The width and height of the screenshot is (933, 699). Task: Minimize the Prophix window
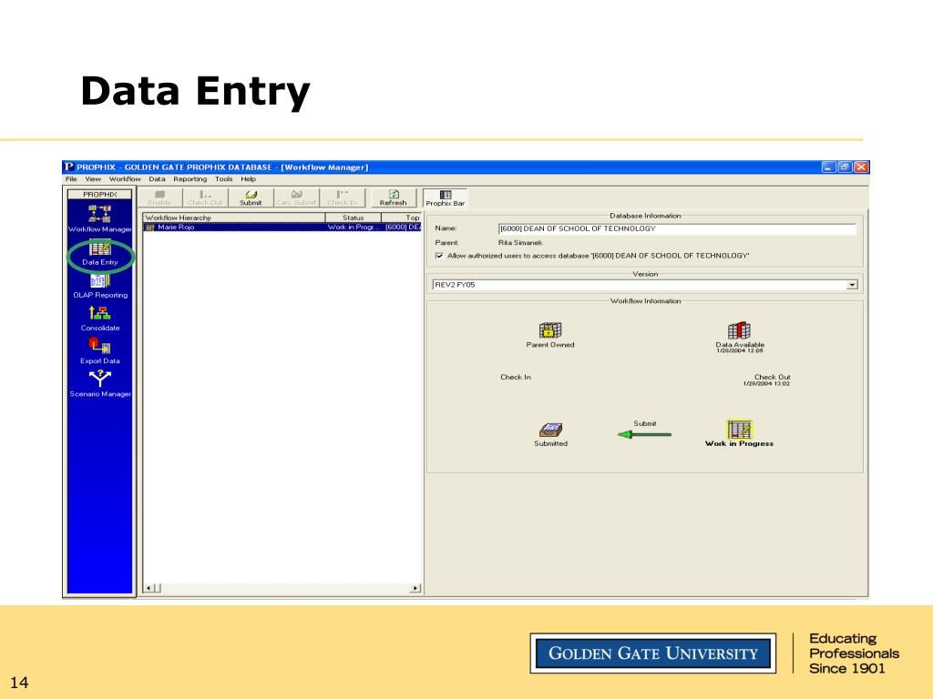pos(829,167)
